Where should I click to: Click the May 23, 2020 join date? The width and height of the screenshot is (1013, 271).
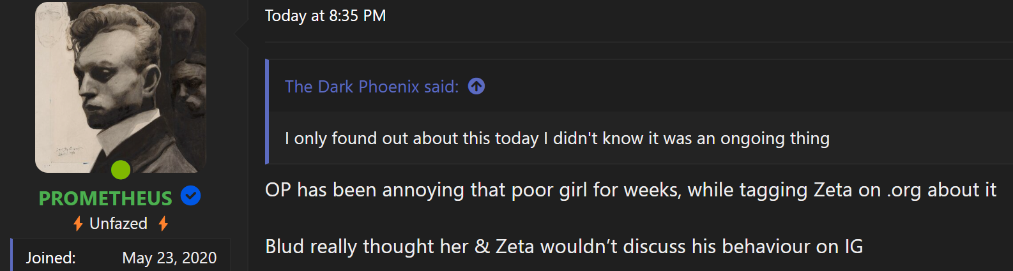click(x=169, y=258)
